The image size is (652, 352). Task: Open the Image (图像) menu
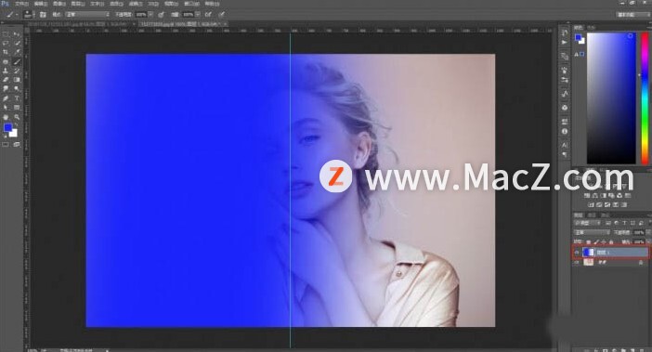[x=59, y=4]
